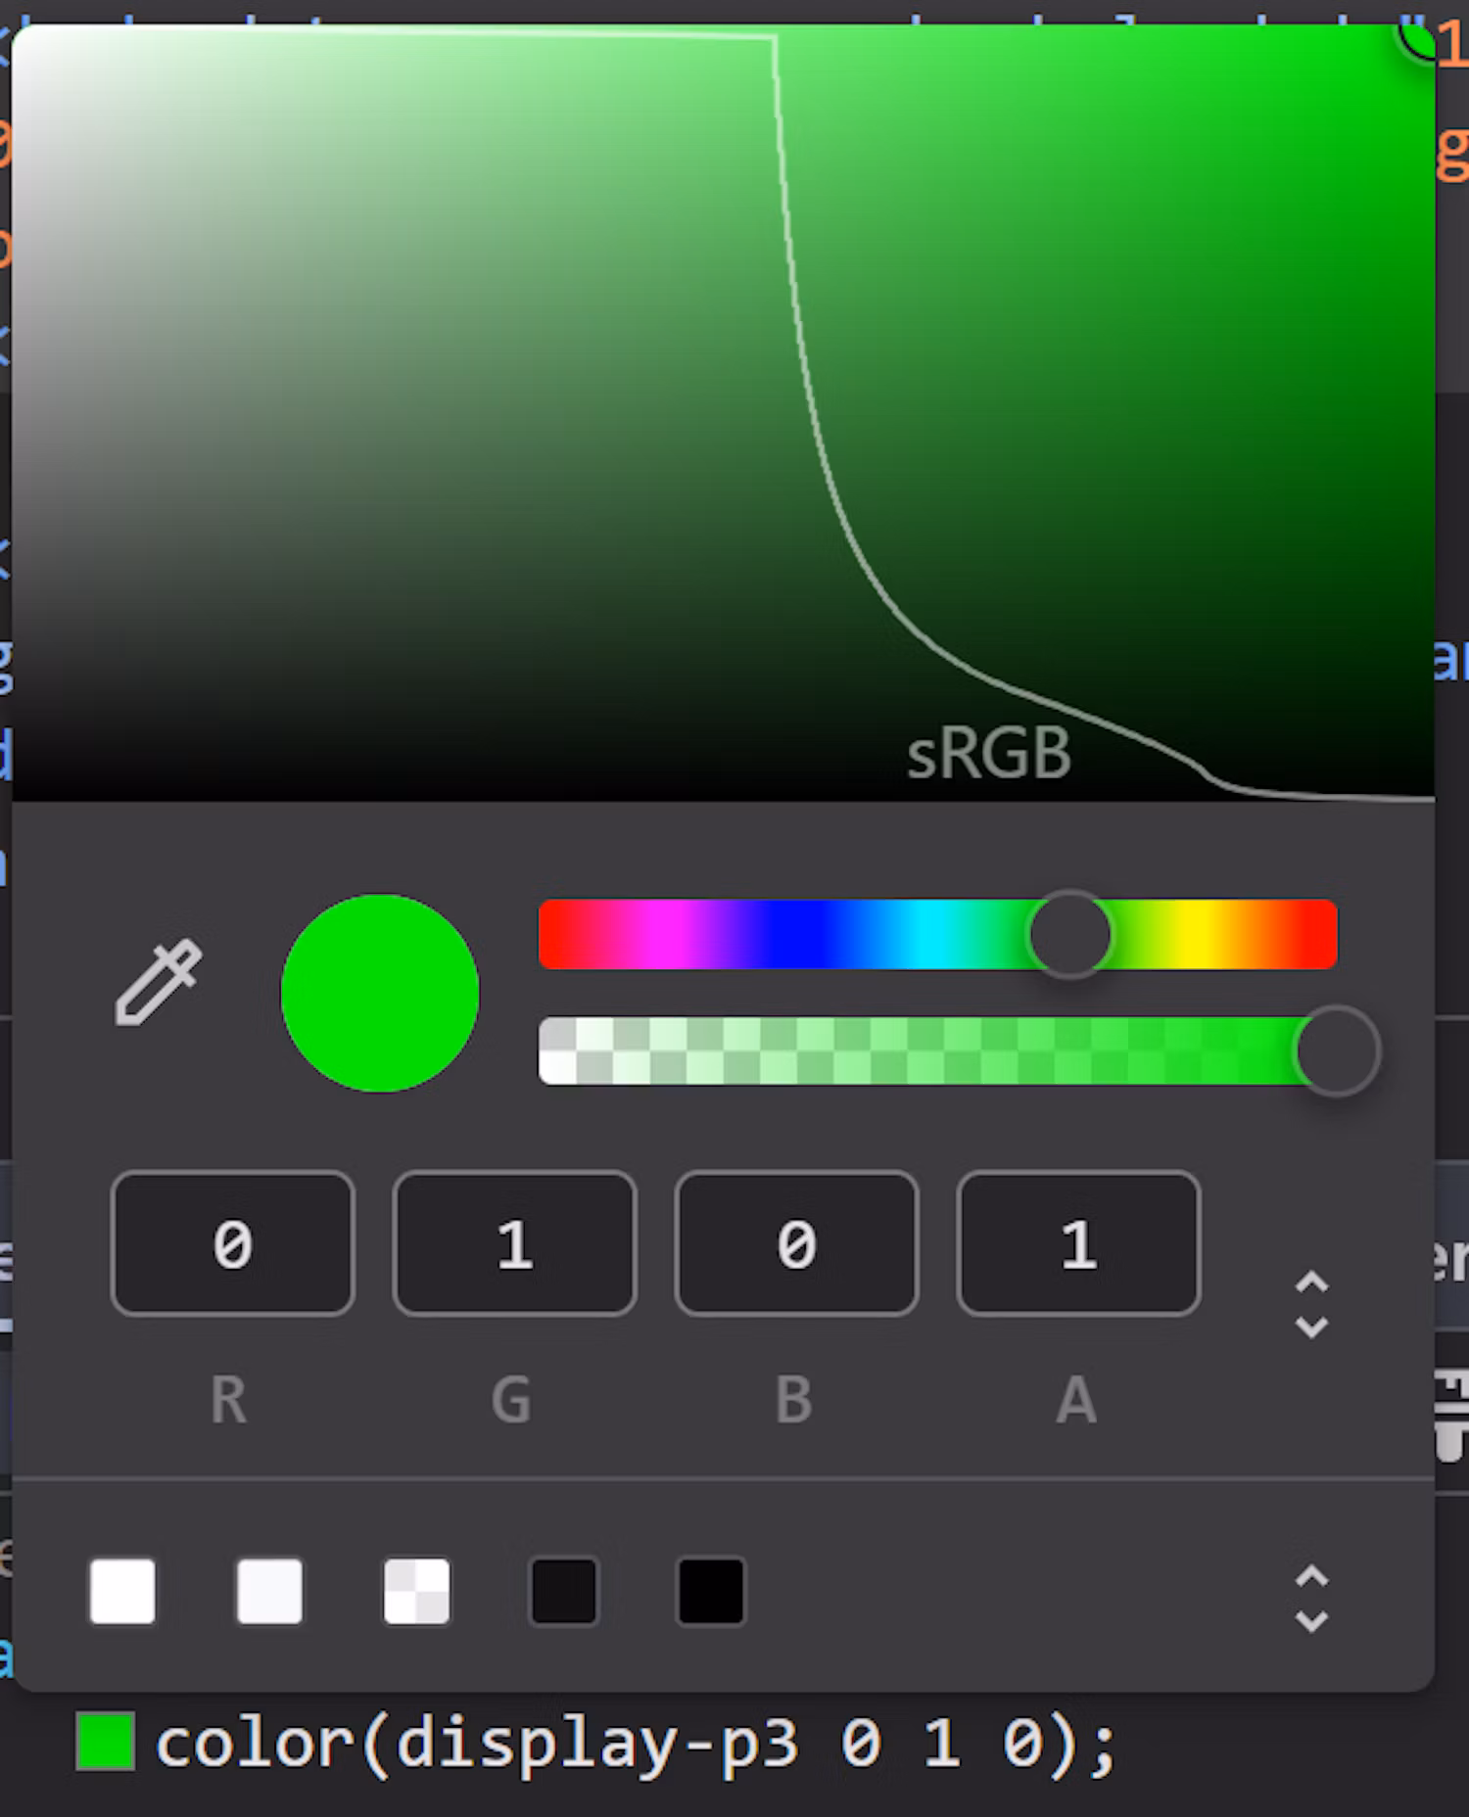Click the sRGB gamut boundary label

[989, 754]
